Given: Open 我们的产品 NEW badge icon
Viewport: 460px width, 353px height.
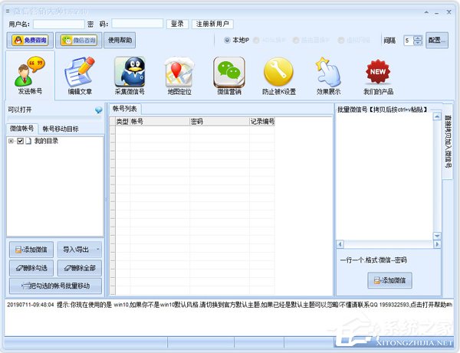Looking at the screenshot, I should 378,76.
